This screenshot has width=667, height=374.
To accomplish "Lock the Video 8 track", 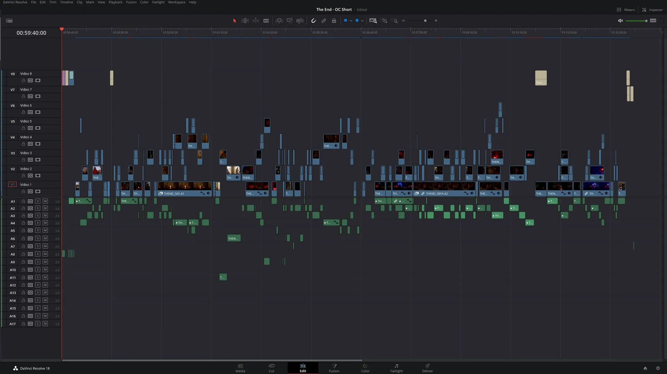I will point(23,81).
